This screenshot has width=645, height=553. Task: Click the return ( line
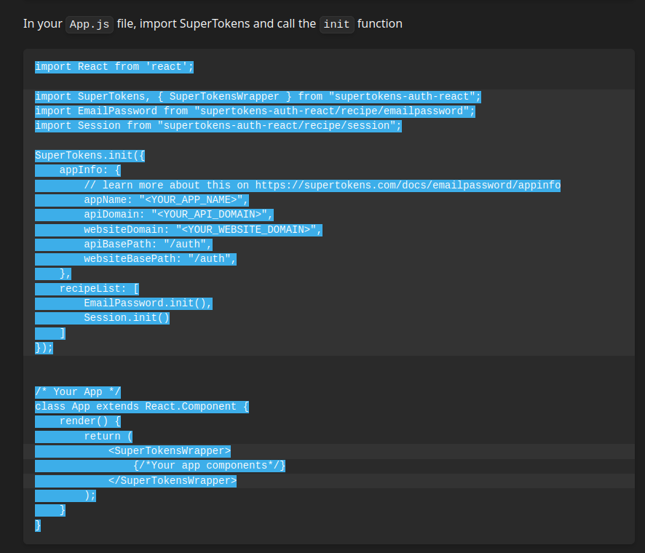pyautogui.click(x=108, y=437)
